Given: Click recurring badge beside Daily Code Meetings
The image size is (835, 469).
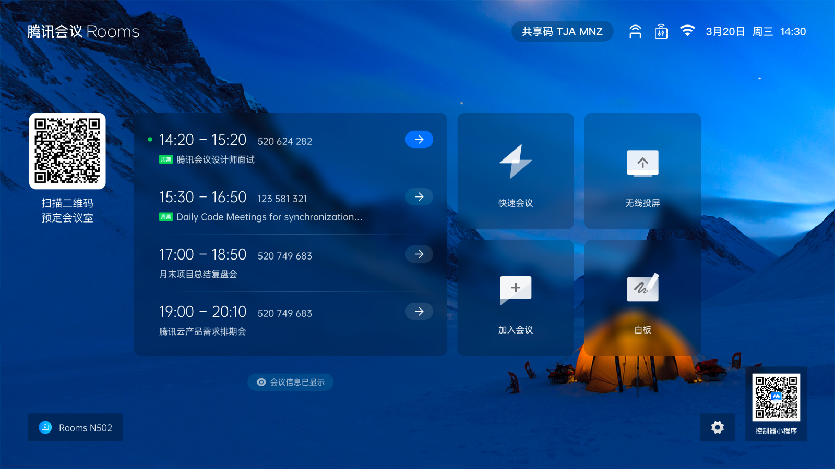Looking at the screenshot, I should point(166,217).
